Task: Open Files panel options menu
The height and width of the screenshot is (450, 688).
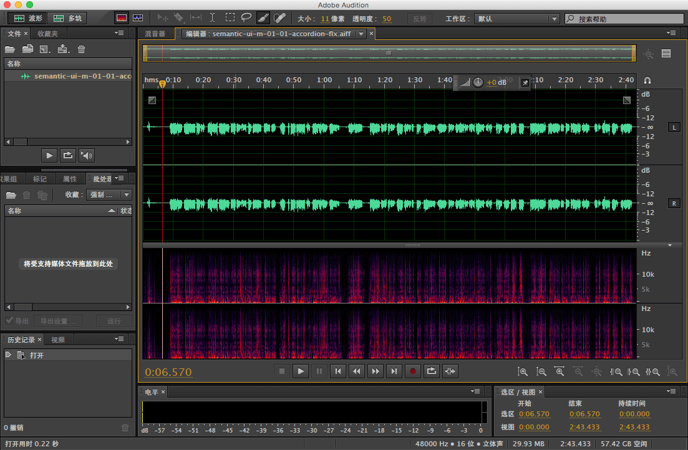Action: [x=119, y=33]
